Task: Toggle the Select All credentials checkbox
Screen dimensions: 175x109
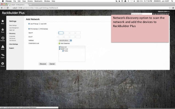Action: pyautogui.click(x=60, y=47)
